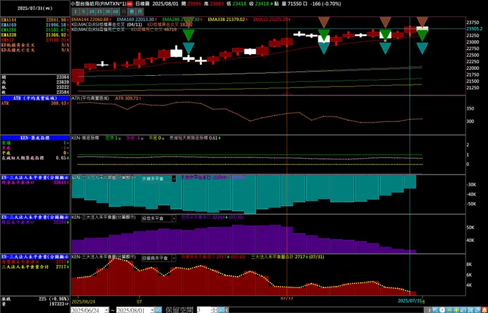The height and width of the screenshot is (313, 488).
Task: Select the arrow cursor tool icon
Action: tap(435, 310)
